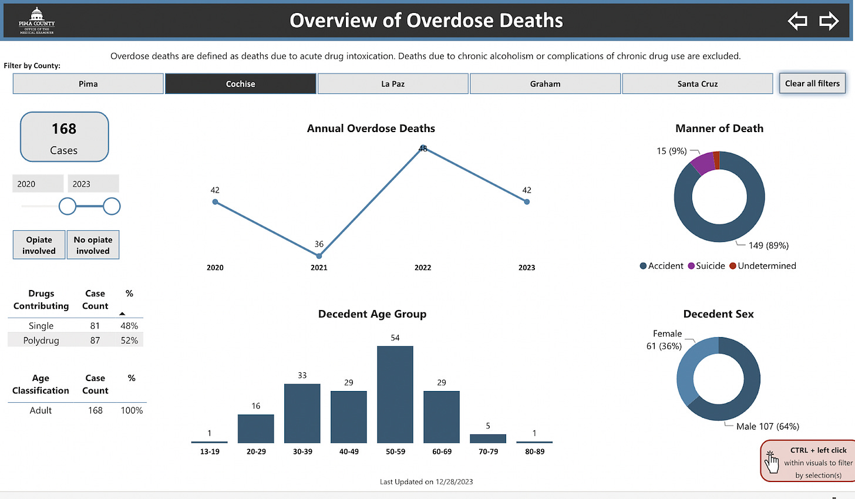Viewport: 855px width, 499px height.
Task: Go to the next page with the right arrow
Action: point(829,21)
